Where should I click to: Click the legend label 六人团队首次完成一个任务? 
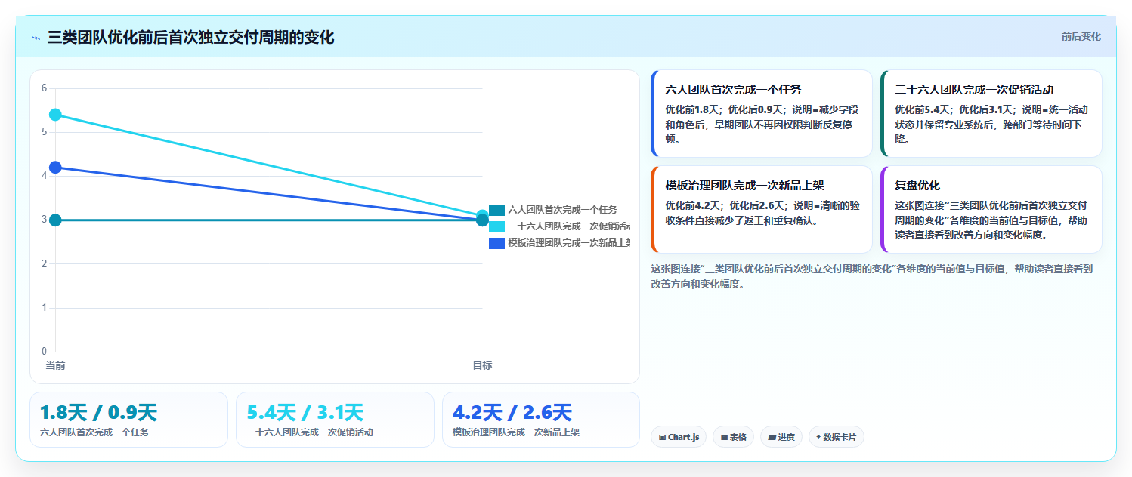(562, 210)
